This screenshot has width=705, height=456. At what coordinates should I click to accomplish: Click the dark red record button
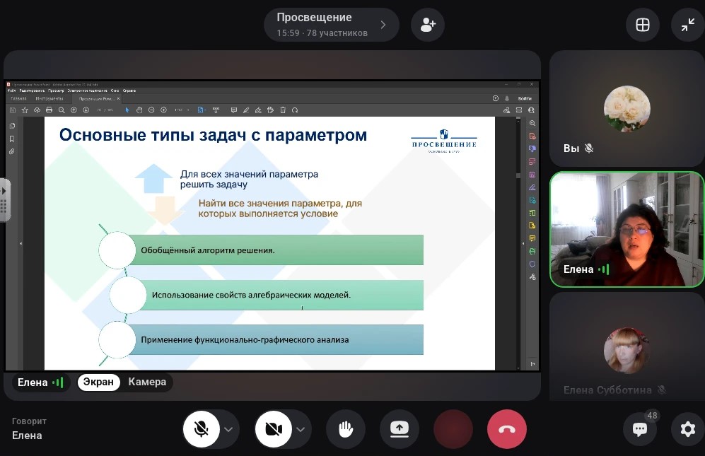pyautogui.click(x=453, y=429)
